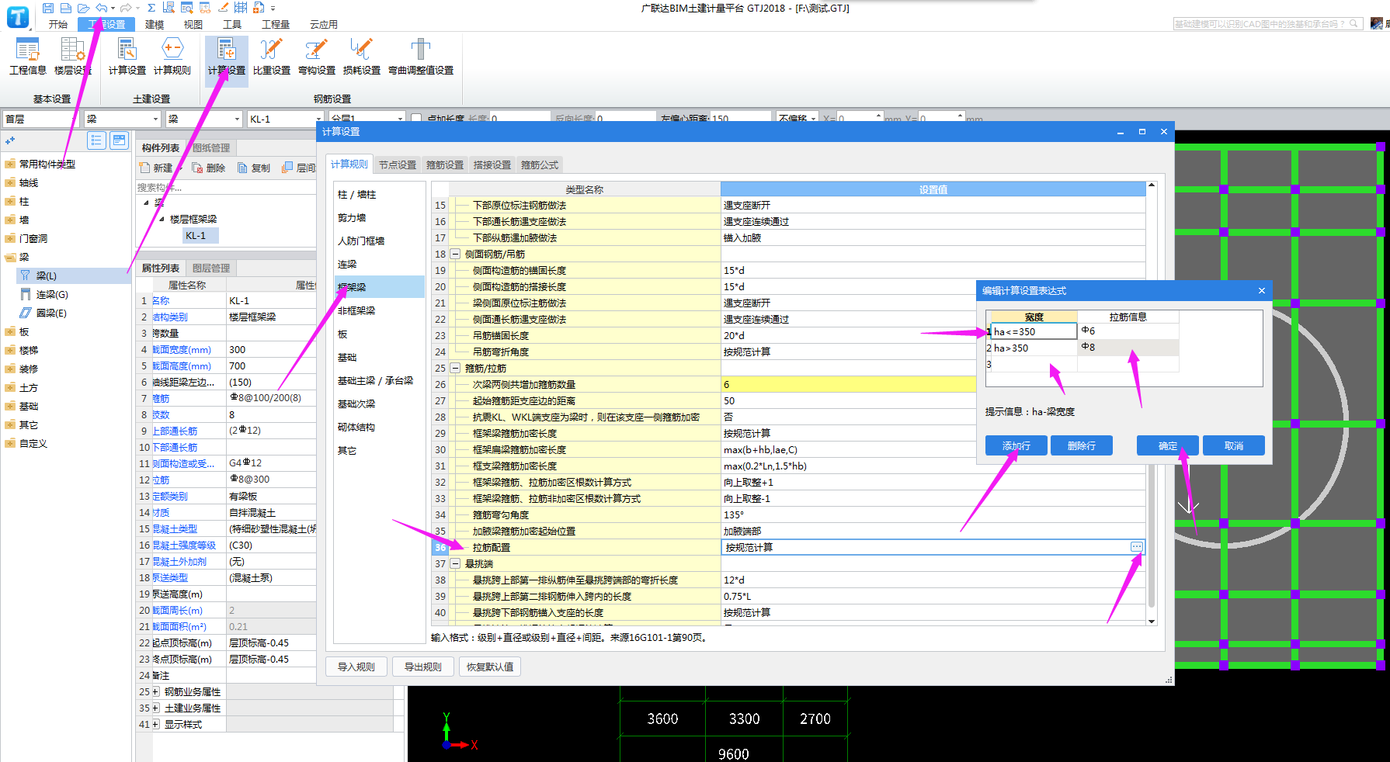Click 确定 button in expression dialog
Viewport: 1390px width, 762px height.
(x=1168, y=445)
